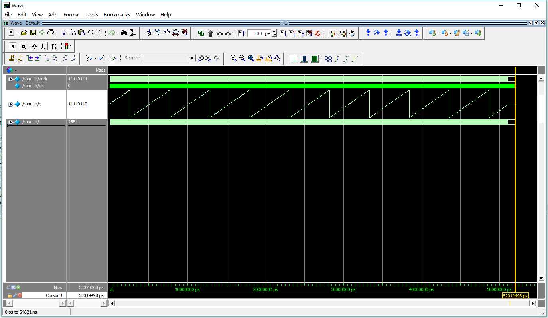Enable Pan Mode four-arrow tool
The width and height of the screenshot is (548, 318).
click(x=34, y=46)
